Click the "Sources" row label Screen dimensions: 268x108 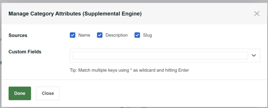[18, 35]
